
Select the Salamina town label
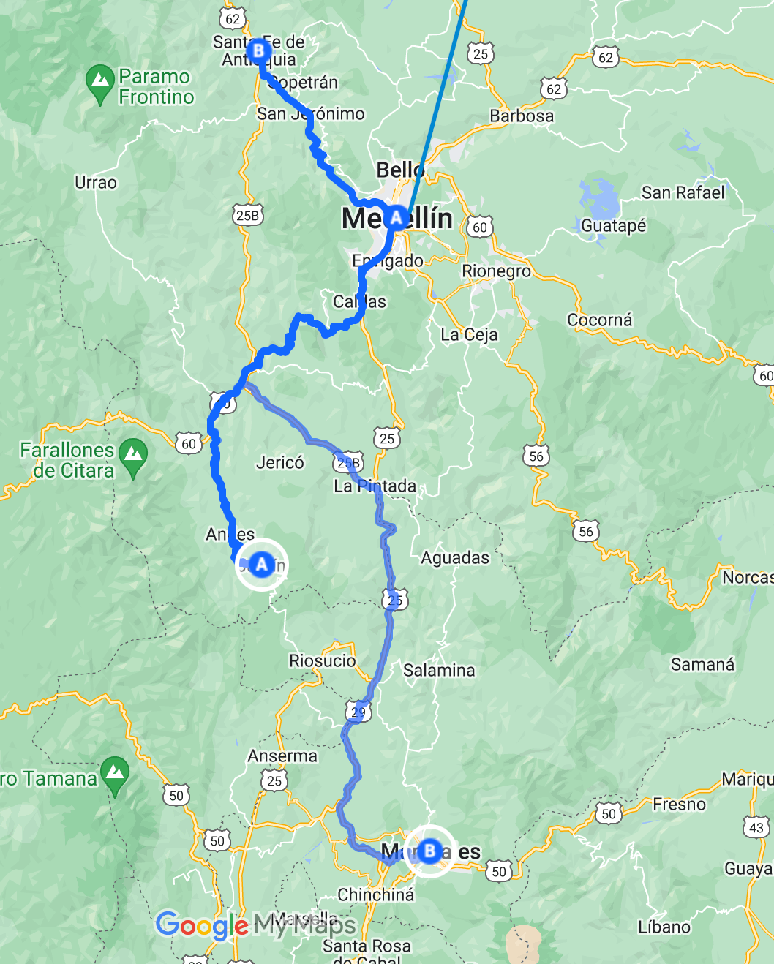click(x=439, y=670)
